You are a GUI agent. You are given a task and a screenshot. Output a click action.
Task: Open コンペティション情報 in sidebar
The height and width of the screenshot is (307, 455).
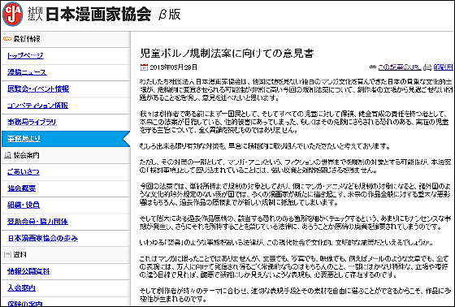pos(37,105)
